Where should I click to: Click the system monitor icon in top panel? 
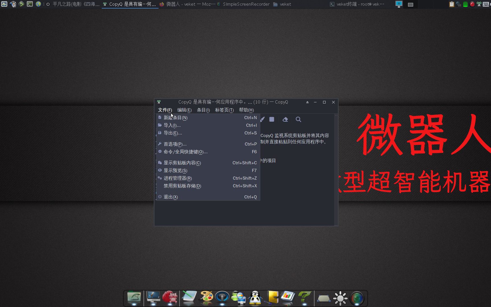coord(4,4)
